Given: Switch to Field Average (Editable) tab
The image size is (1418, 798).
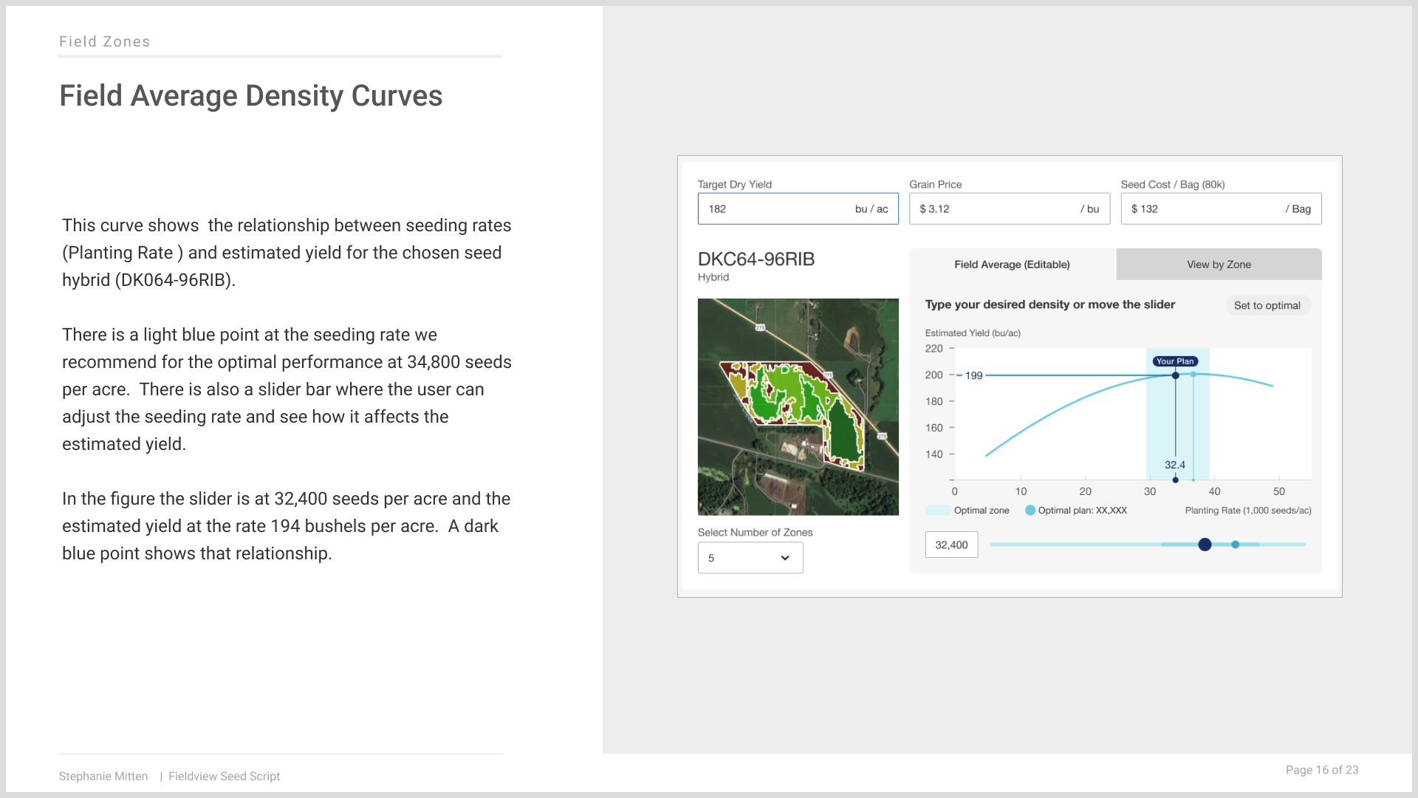Looking at the screenshot, I should coord(1012,265).
